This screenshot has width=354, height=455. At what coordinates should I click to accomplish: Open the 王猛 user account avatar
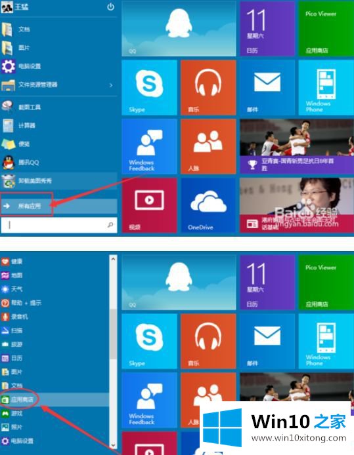coord(7,7)
